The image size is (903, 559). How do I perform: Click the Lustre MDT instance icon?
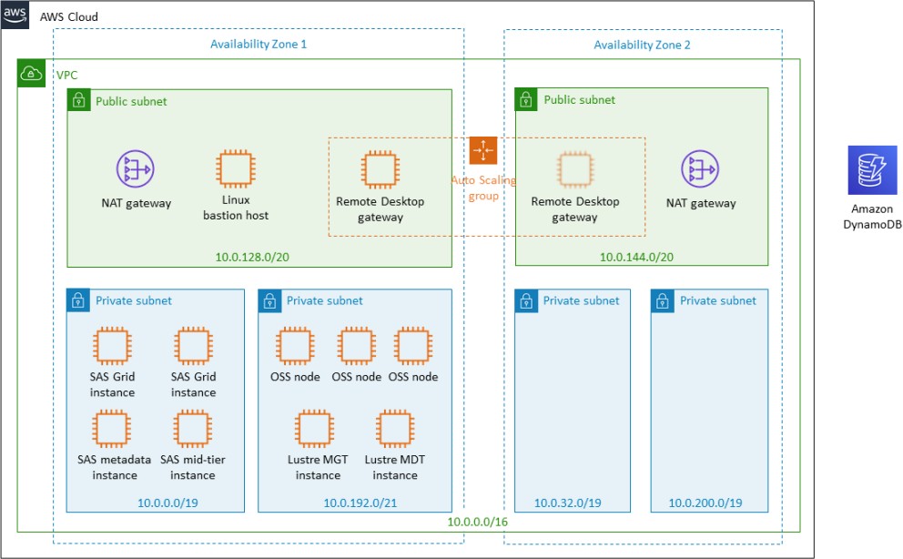pos(395,429)
